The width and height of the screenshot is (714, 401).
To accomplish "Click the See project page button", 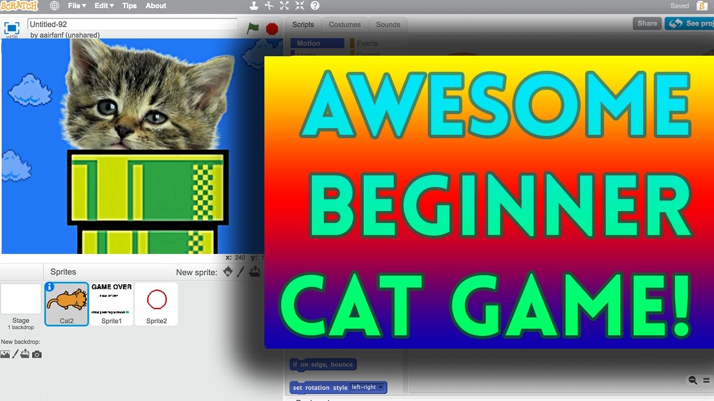I will click(689, 23).
